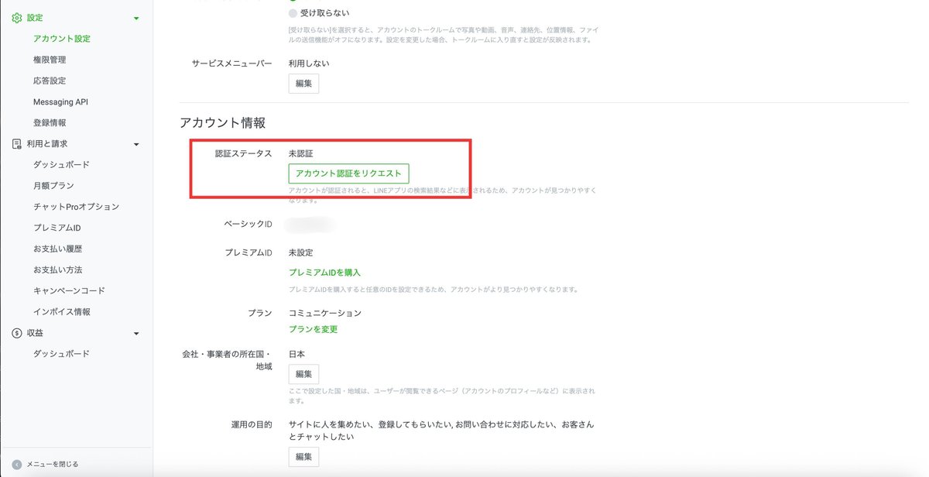Screen dimensions: 929x477
Task: Click the 日本 country value
Action: tap(297, 354)
